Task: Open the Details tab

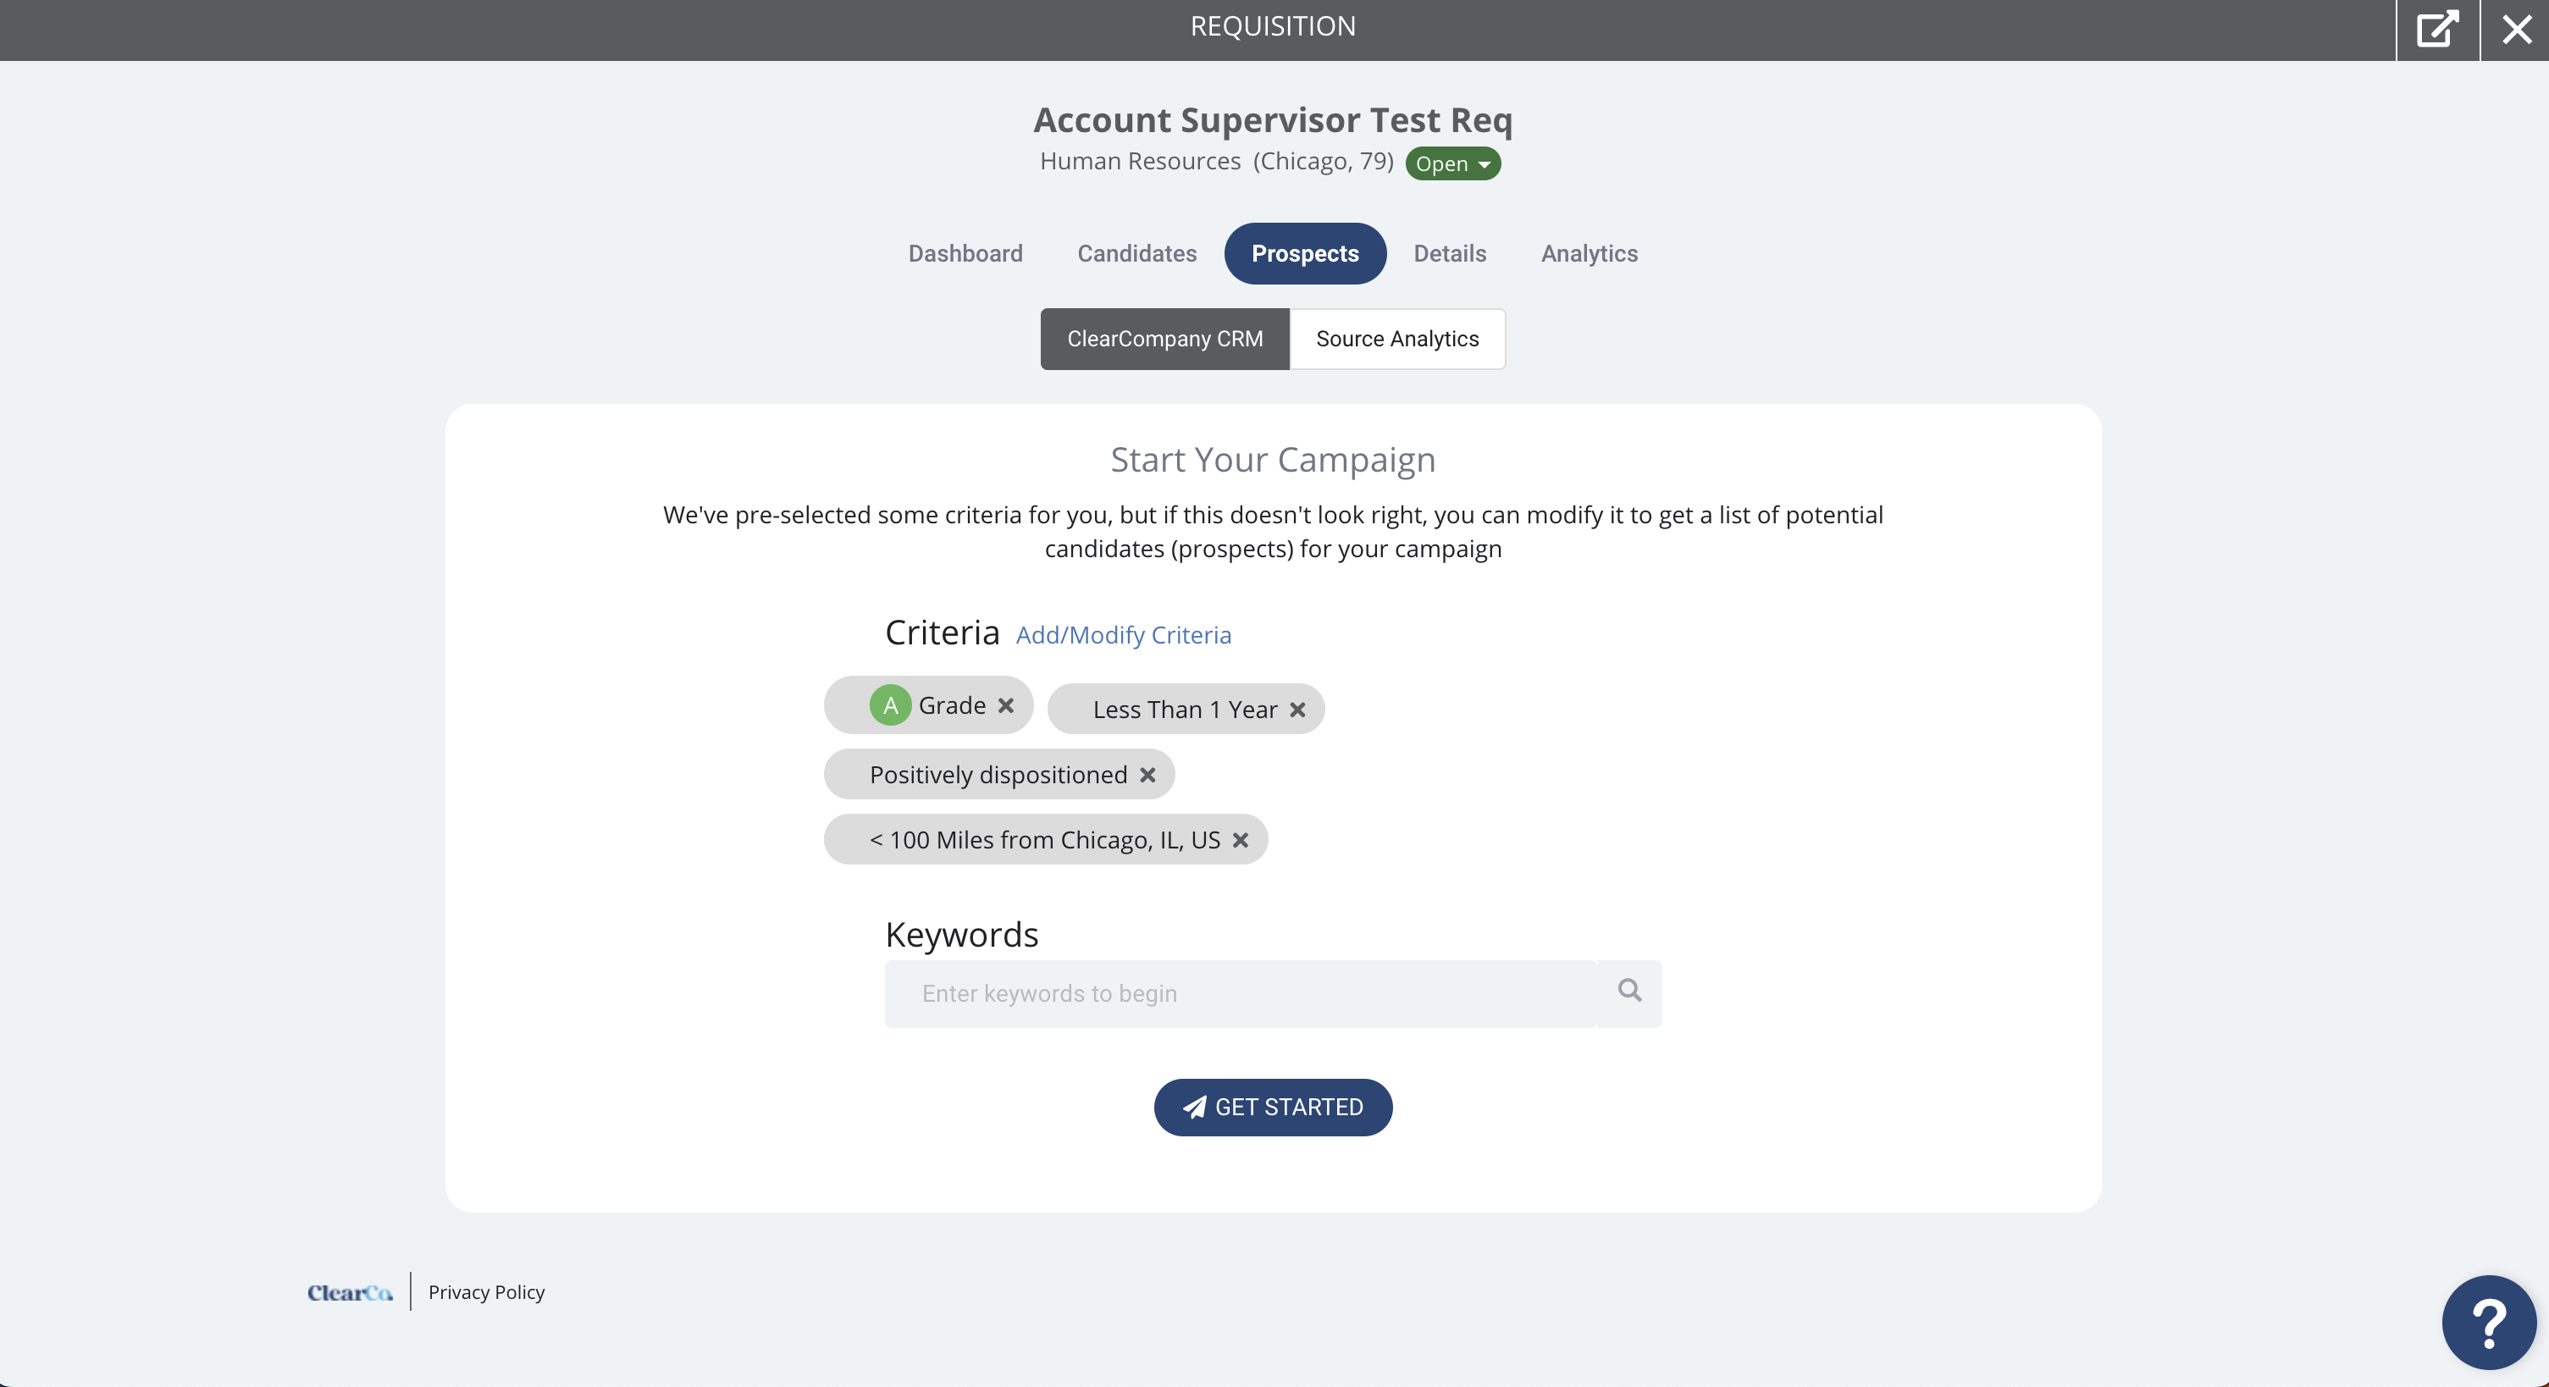Action: click(x=1450, y=254)
